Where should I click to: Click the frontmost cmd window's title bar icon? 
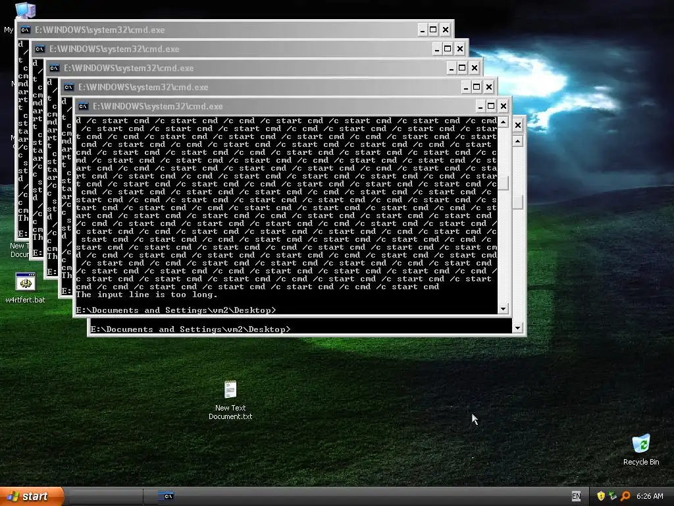tap(83, 106)
